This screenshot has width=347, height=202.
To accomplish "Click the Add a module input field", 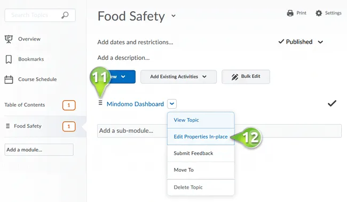I will [39, 150].
